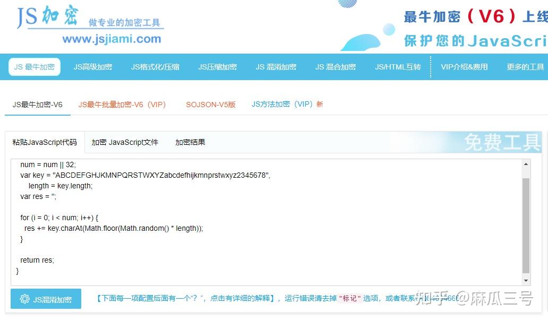This screenshot has width=548, height=321.
Task: Select JS 混合加密 in the top navigation
Action: (x=336, y=66)
